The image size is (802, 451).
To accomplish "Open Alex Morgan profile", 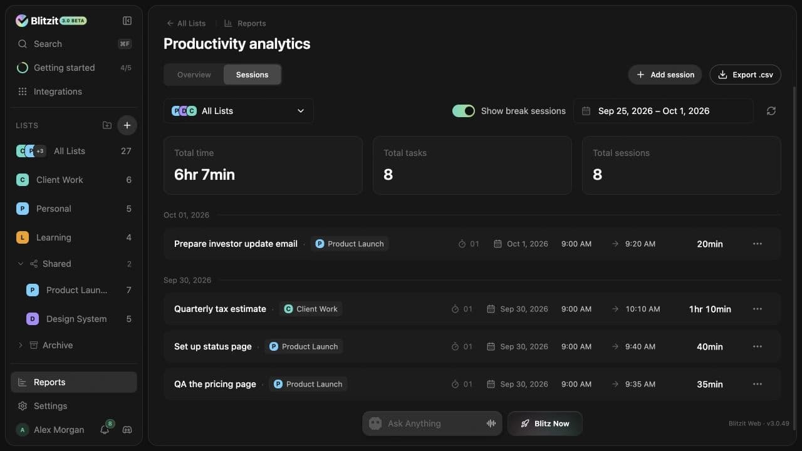I will pyautogui.click(x=50, y=430).
